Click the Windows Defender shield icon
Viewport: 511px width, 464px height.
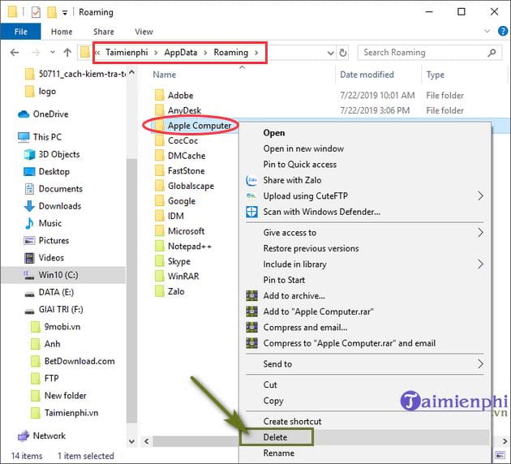[x=251, y=212]
